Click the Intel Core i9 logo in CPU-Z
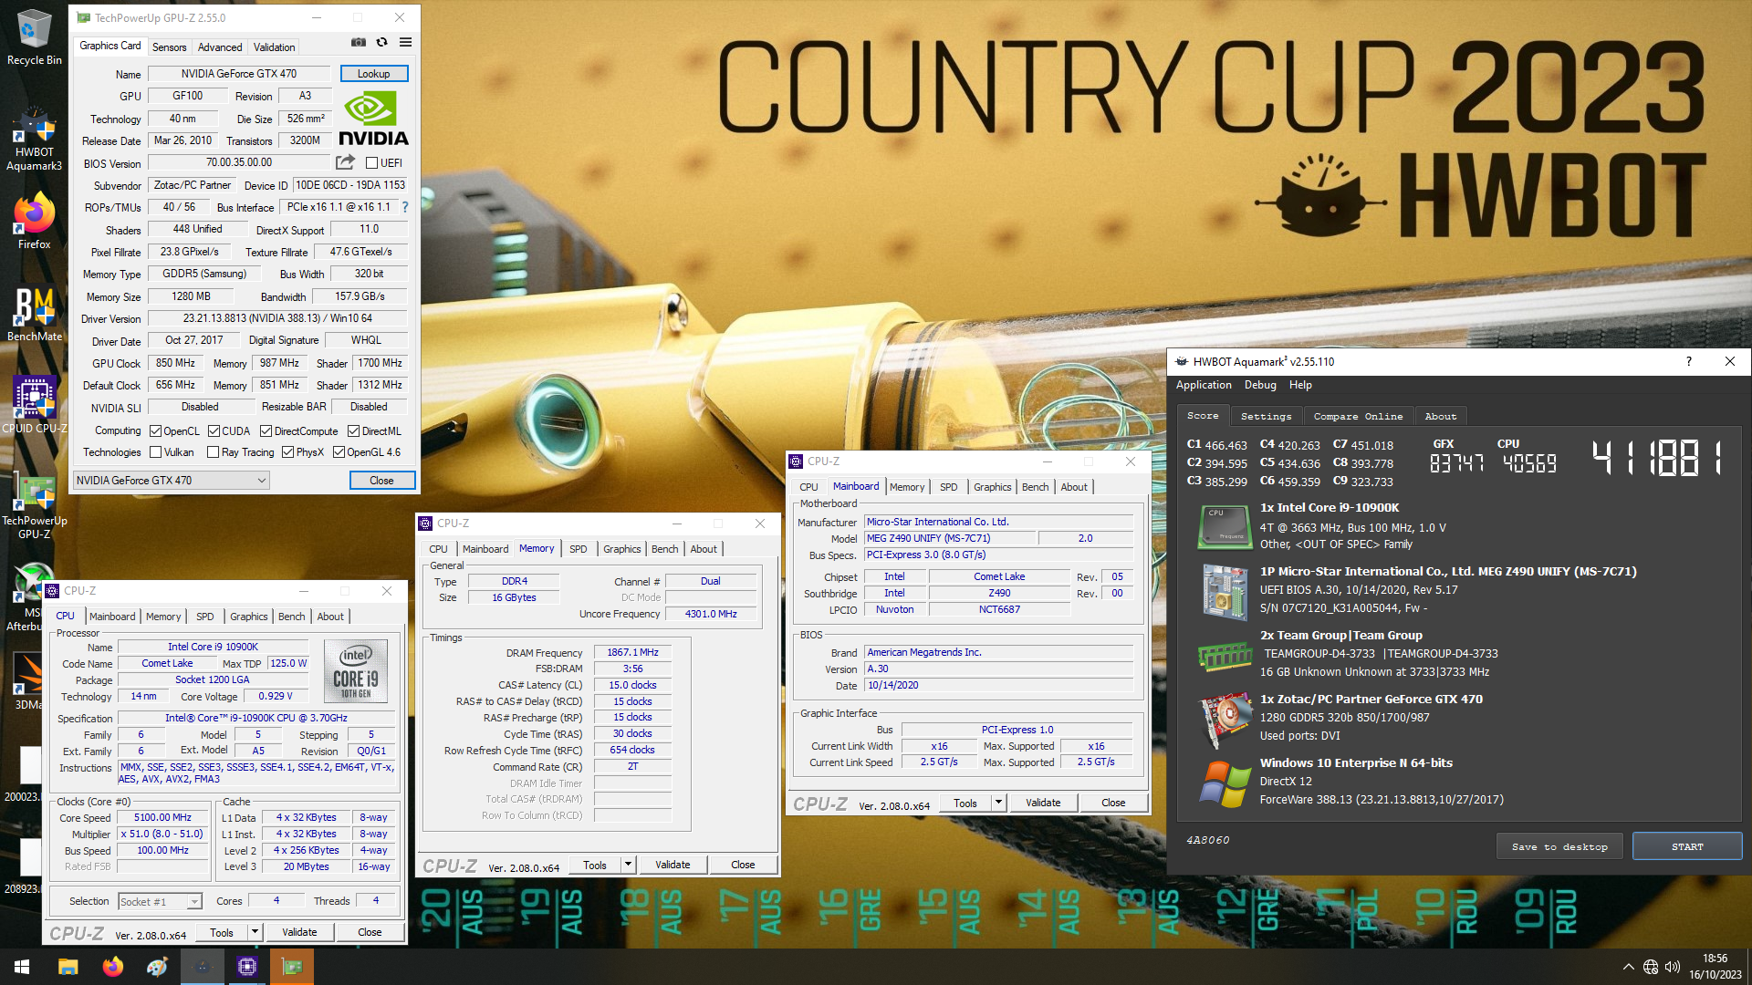Screen dimensions: 1752x985 (x=356, y=670)
